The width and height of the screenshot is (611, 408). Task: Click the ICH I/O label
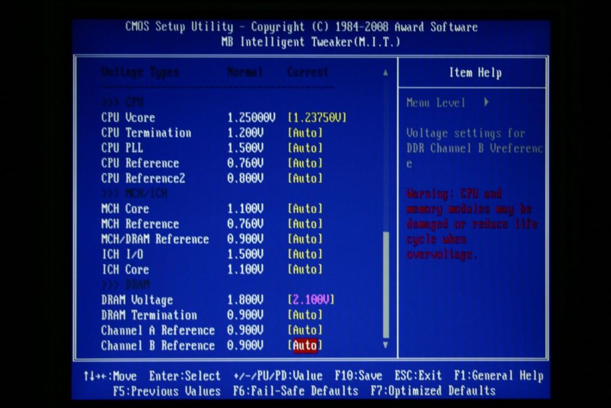pos(122,254)
